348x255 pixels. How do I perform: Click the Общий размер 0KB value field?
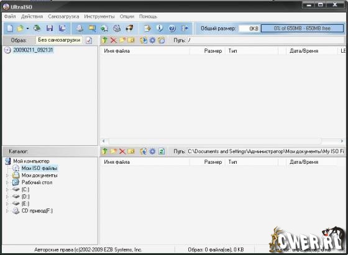249,29
